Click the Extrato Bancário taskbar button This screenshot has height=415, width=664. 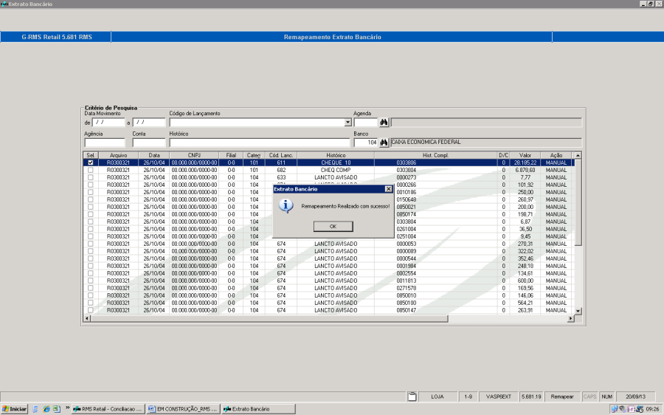pos(258,409)
